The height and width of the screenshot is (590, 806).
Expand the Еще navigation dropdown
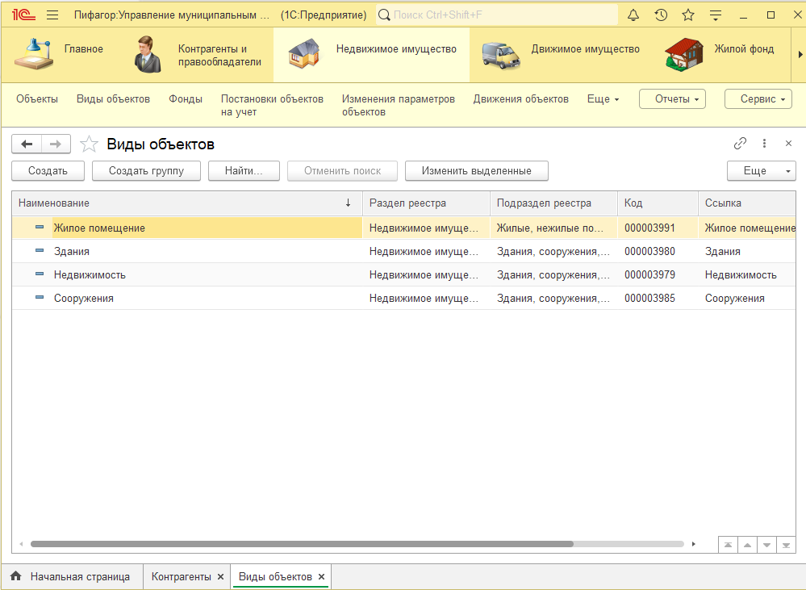click(603, 98)
